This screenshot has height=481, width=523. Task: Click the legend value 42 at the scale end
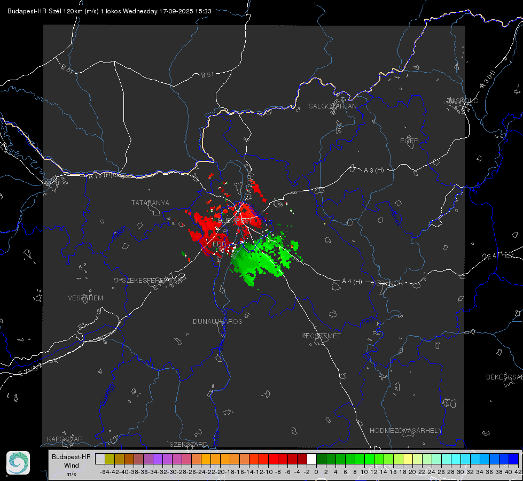point(518,472)
